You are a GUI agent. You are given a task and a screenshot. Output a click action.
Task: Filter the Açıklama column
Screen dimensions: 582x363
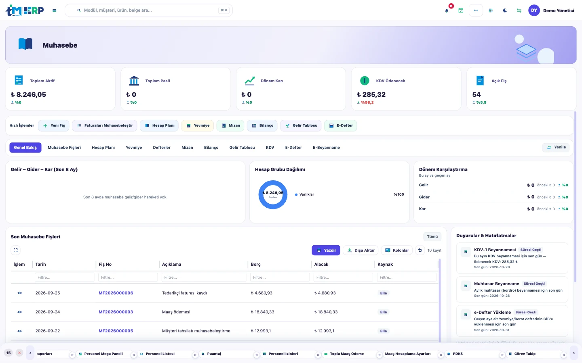[x=204, y=277]
